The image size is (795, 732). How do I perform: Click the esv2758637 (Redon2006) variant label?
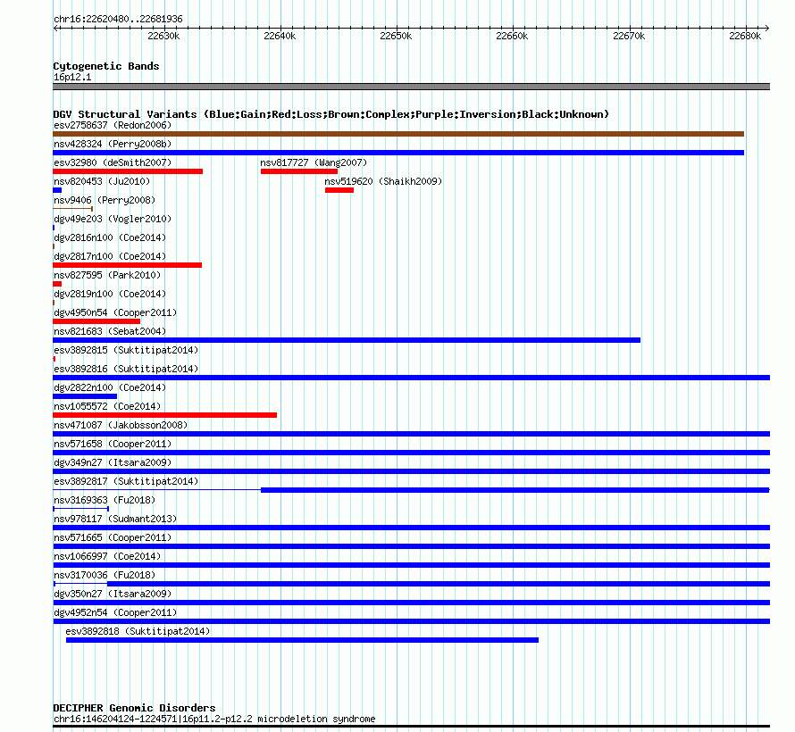tap(113, 125)
